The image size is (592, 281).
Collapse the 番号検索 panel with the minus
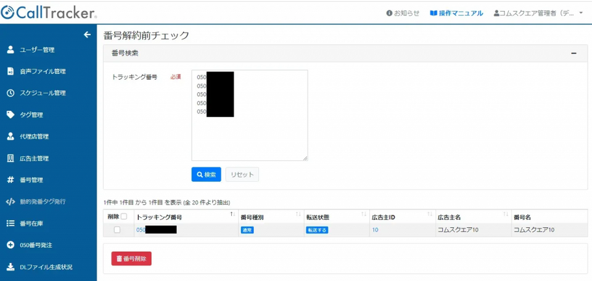574,54
